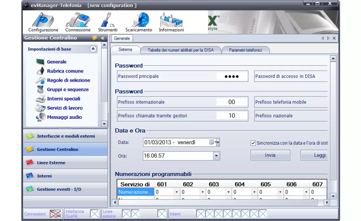Collapse the side panel with double chevron

103,38
